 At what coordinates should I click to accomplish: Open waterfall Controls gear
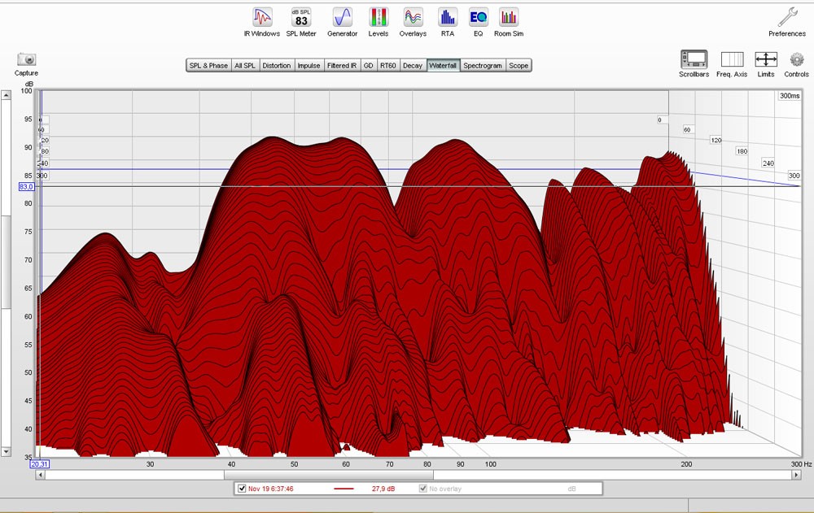(x=796, y=63)
